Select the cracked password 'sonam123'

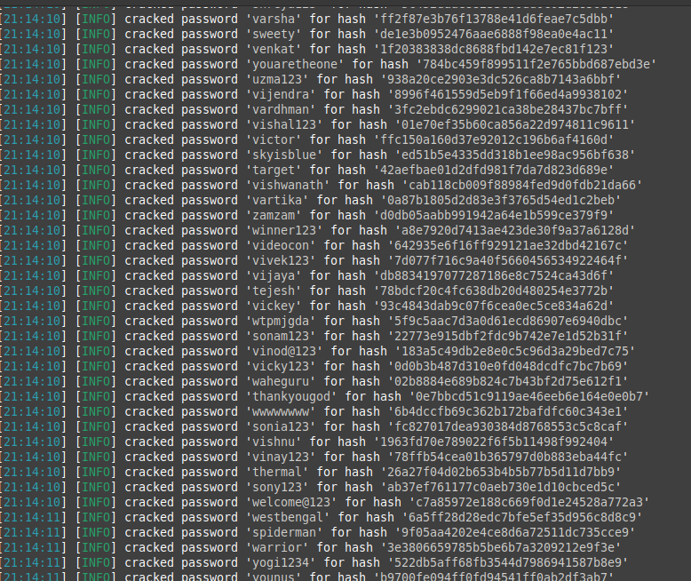[x=281, y=336]
